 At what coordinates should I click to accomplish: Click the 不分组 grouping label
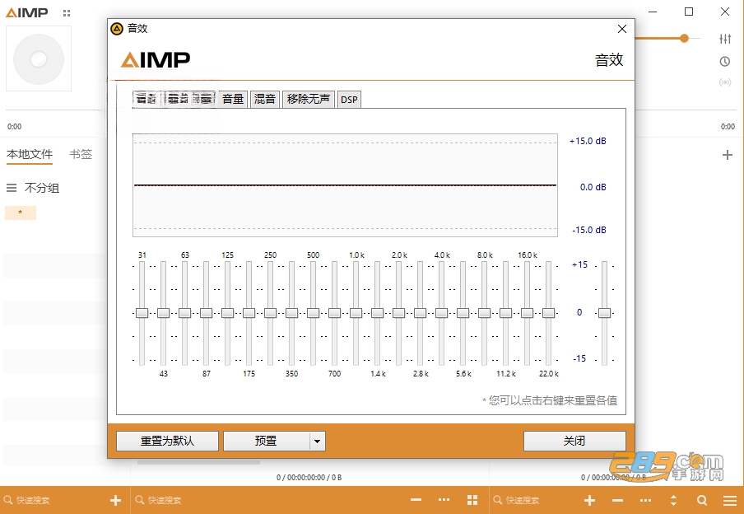(x=42, y=188)
